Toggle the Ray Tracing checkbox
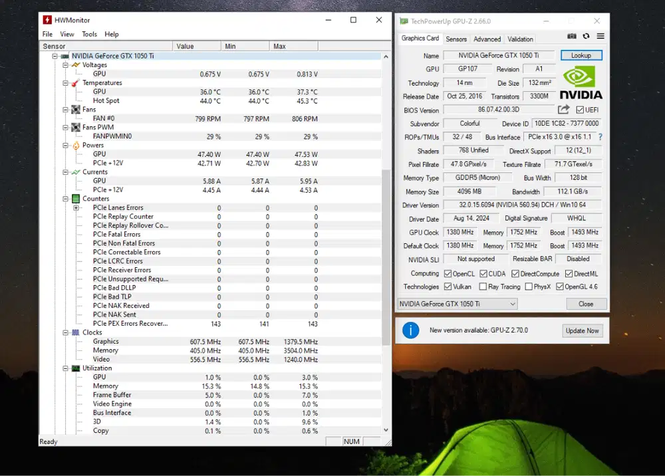Viewport: 665px width, 476px height. [483, 287]
